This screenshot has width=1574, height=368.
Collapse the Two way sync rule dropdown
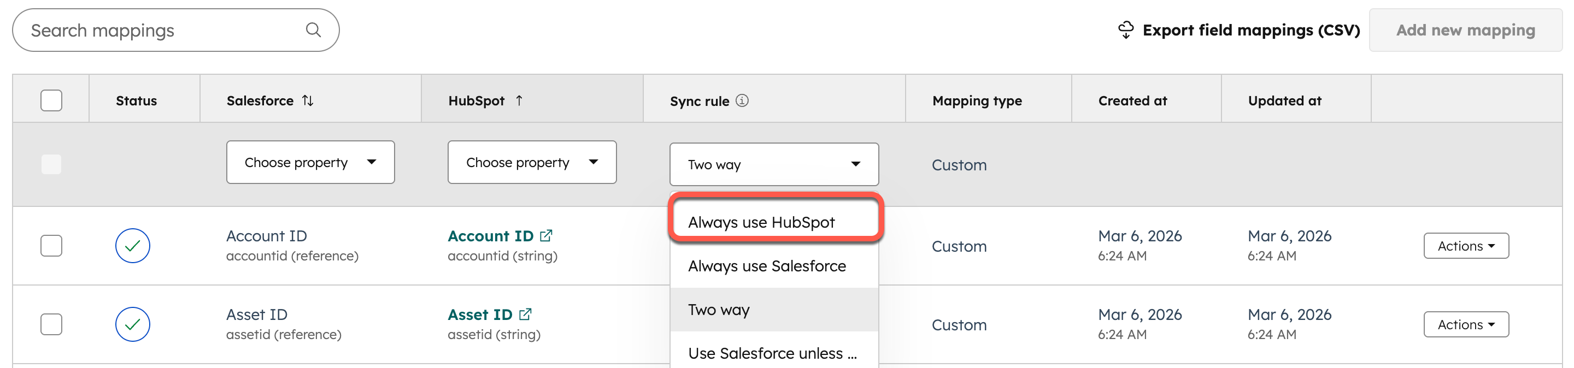click(x=774, y=164)
